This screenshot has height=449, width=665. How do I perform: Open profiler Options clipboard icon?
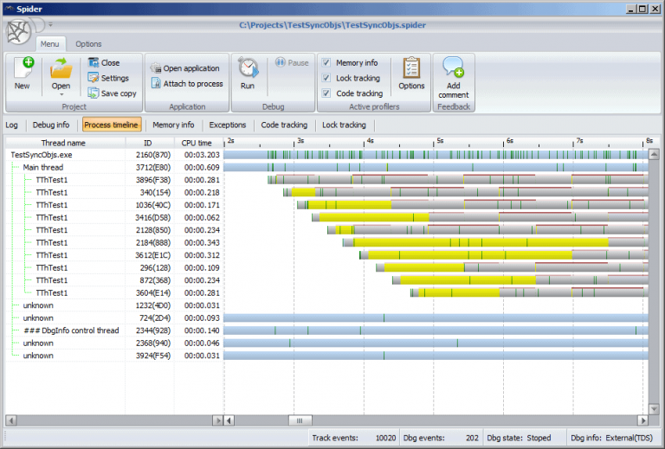click(411, 69)
